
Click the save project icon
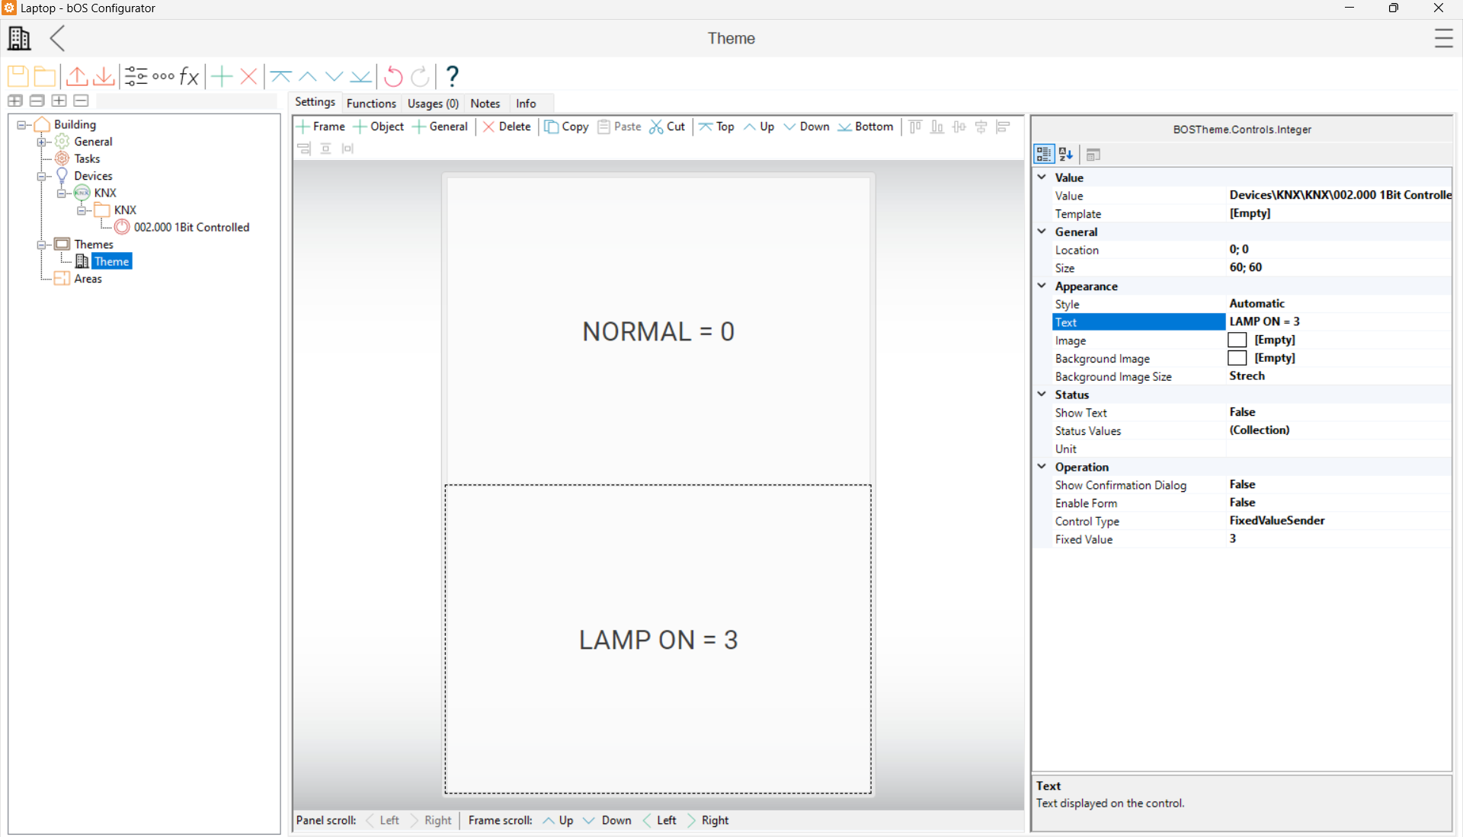click(x=18, y=76)
